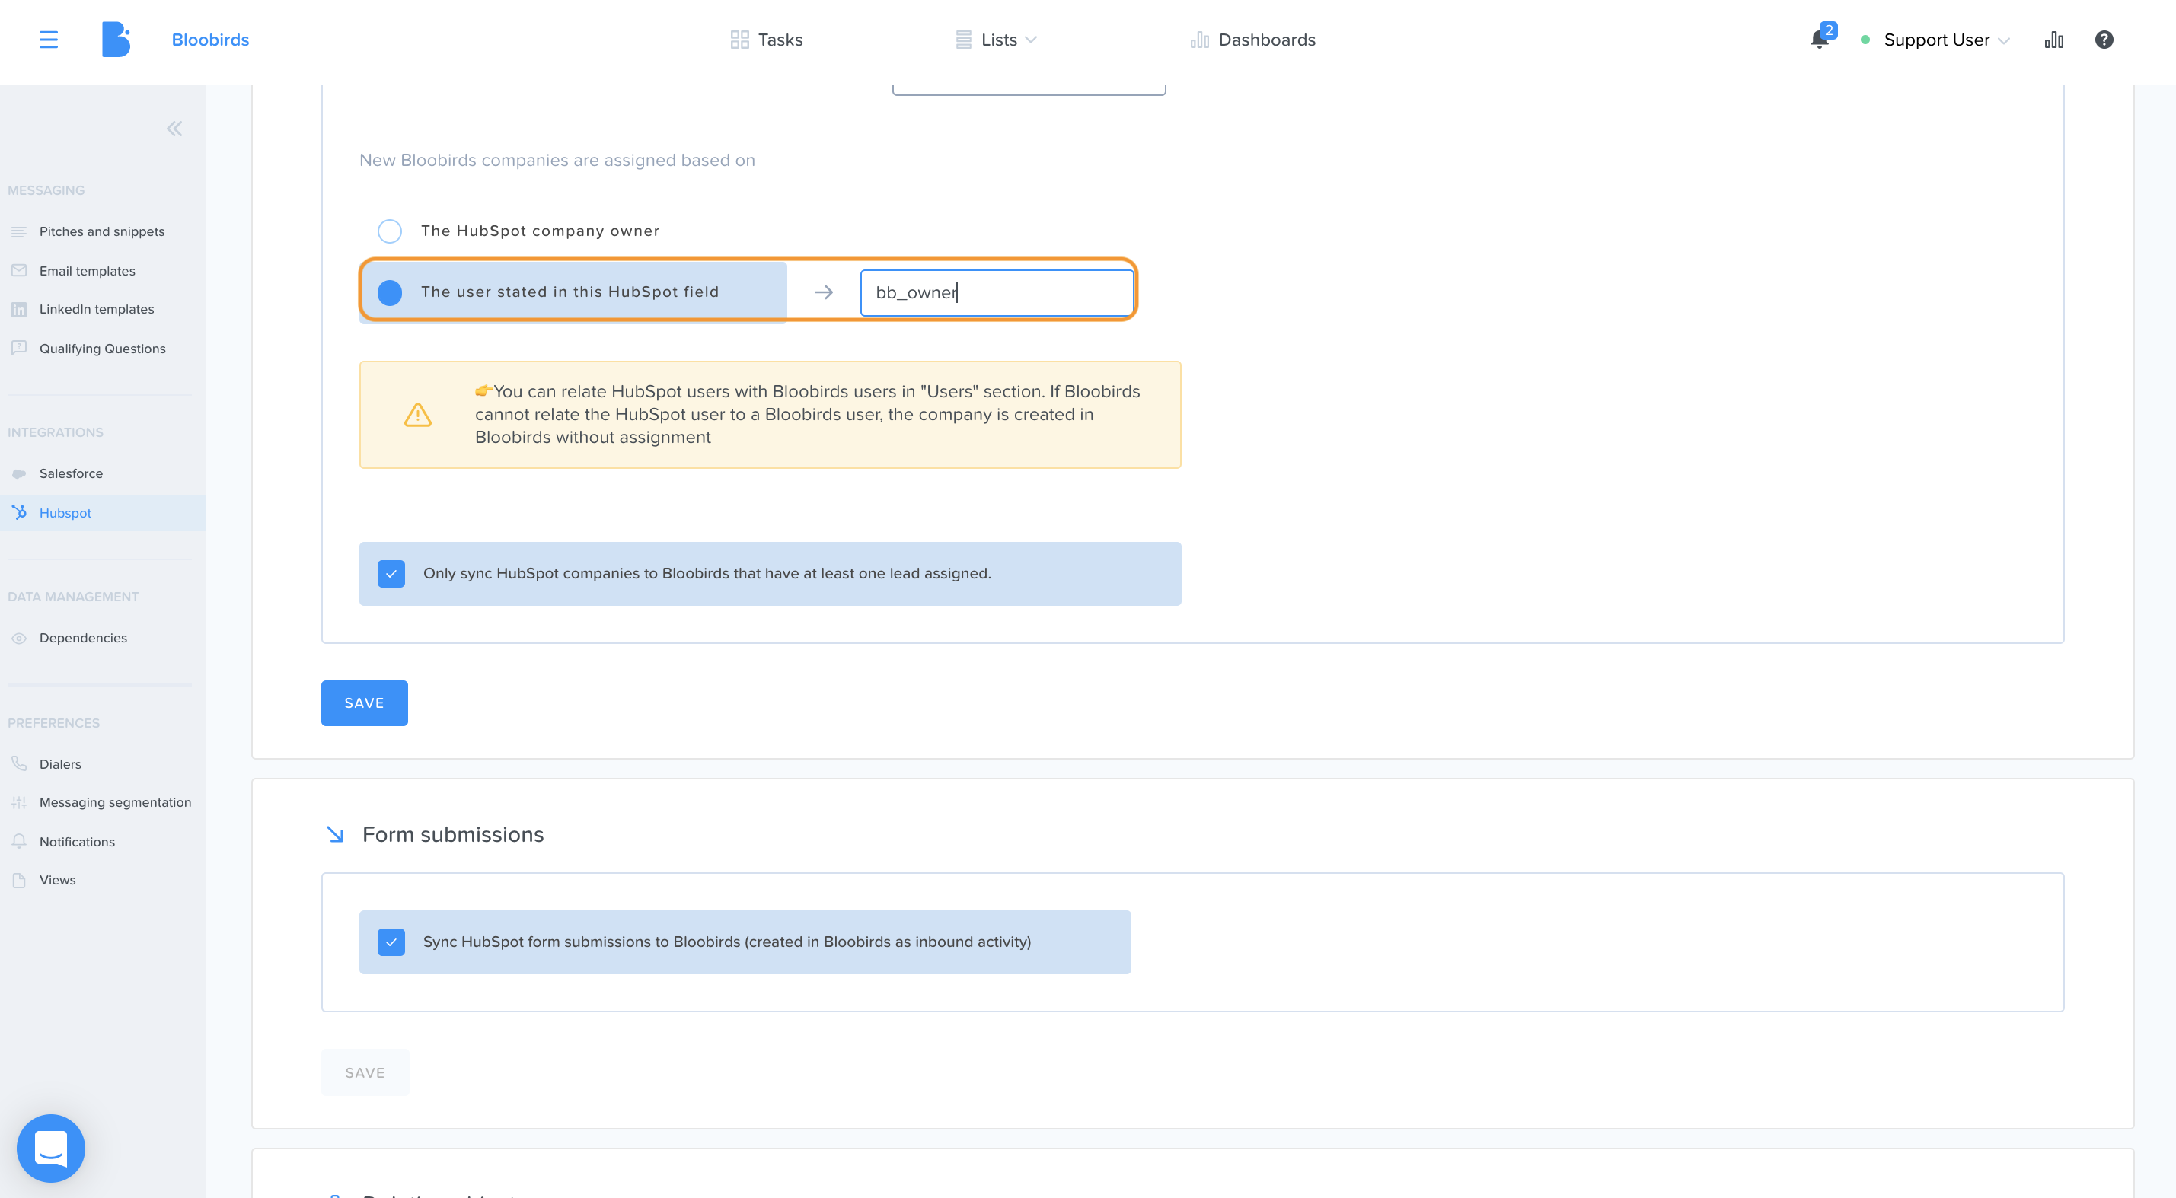Image resolution: width=2176 pixels, height=1198 pixels.
Task: Click the Form submissions arrow icon
Action: [x=334, y=834]
